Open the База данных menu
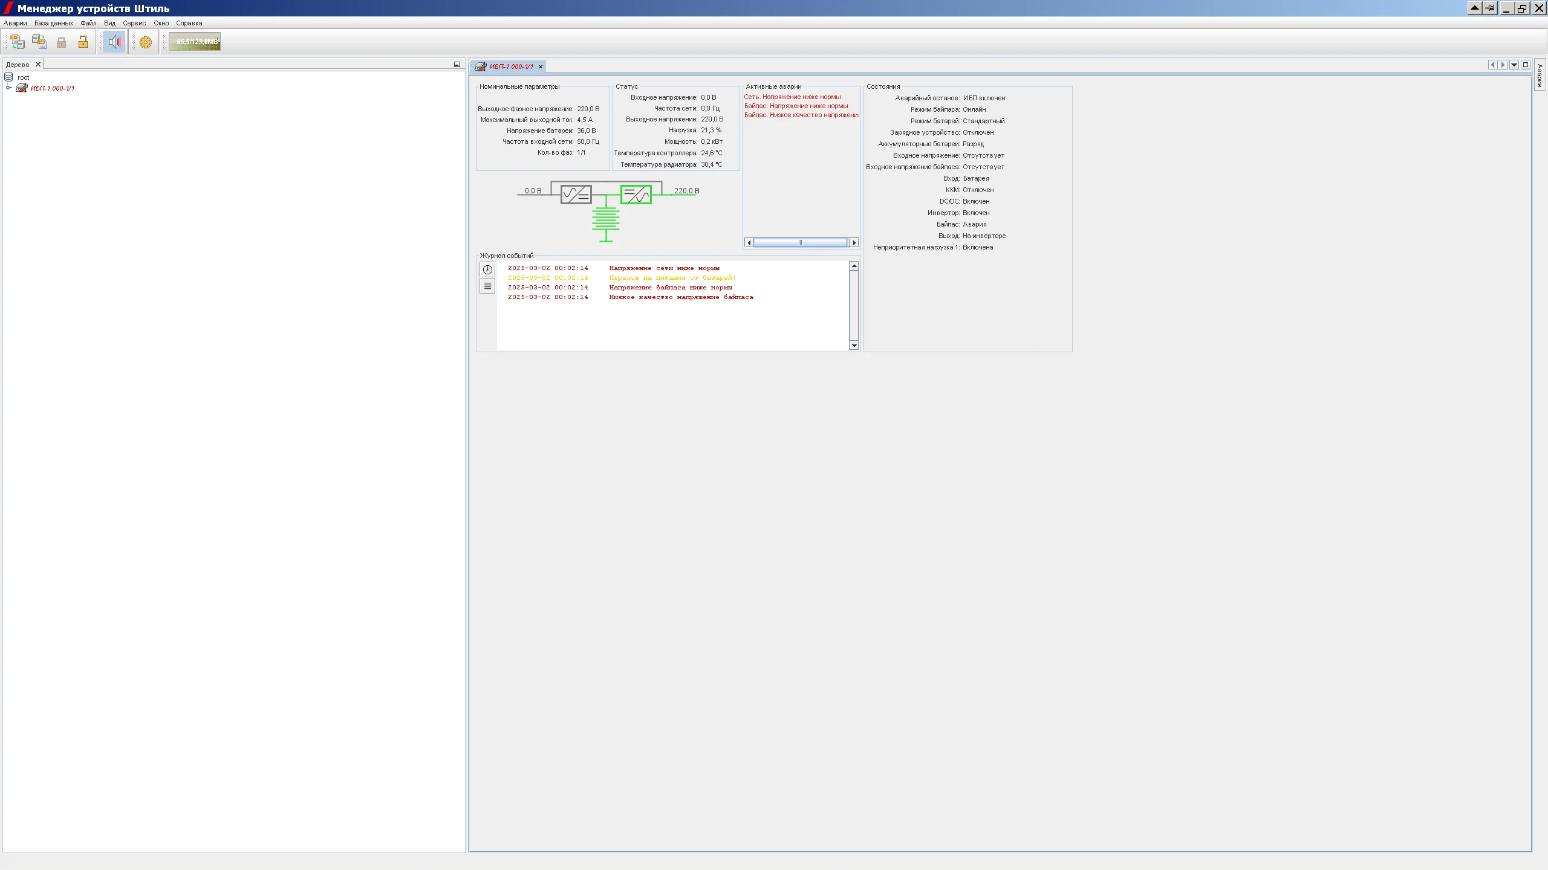Image resolution: width=1548 pixels, height=870 pixels. 54,23
